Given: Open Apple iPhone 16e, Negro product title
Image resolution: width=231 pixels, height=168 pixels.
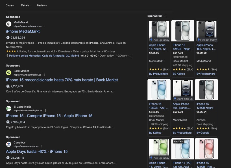Looking at the screenshot, I should tap(206, 47).
